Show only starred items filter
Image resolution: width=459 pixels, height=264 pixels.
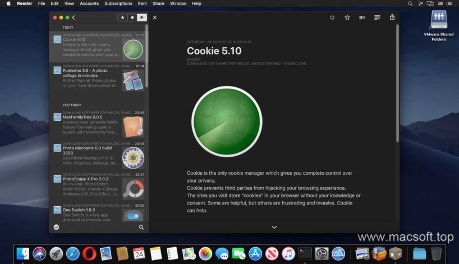coord(122,17)
